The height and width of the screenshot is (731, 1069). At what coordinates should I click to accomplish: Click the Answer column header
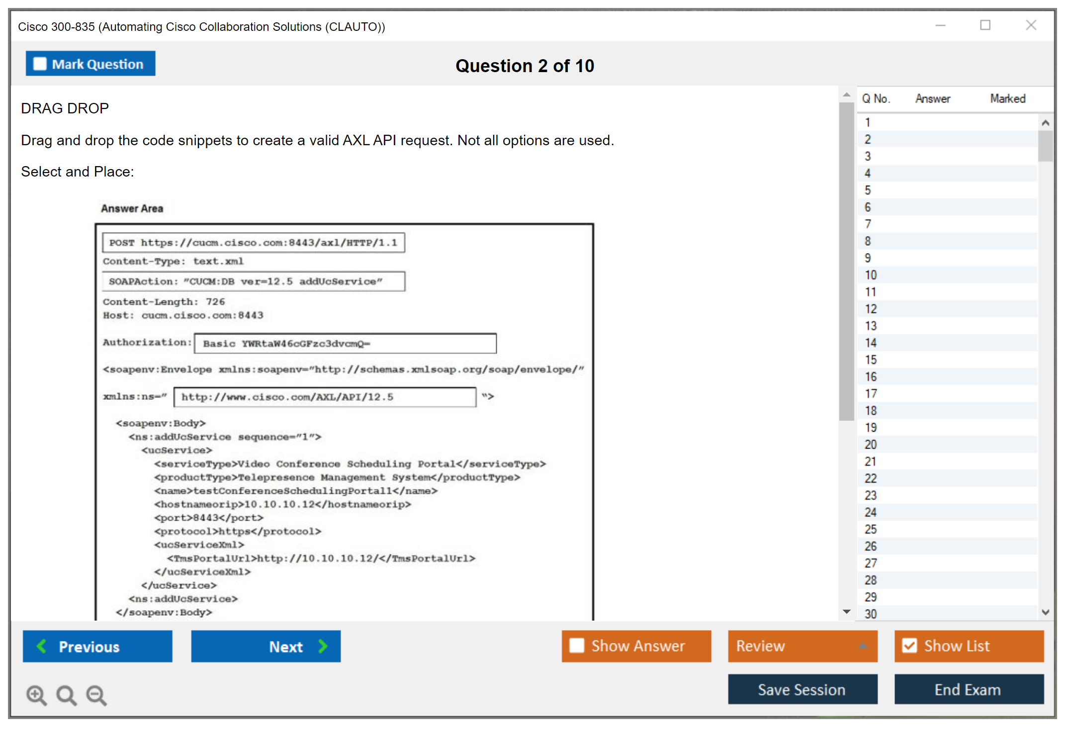point(932,98)
